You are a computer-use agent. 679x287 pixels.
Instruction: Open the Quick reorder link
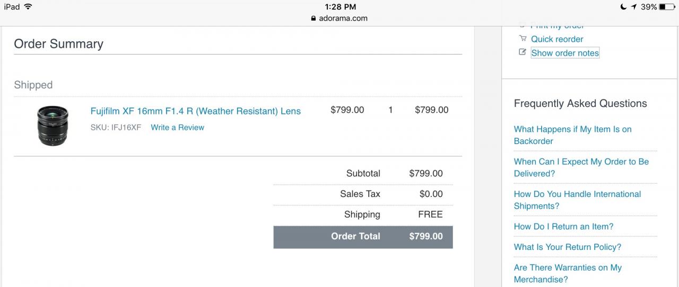pos(557,39)
